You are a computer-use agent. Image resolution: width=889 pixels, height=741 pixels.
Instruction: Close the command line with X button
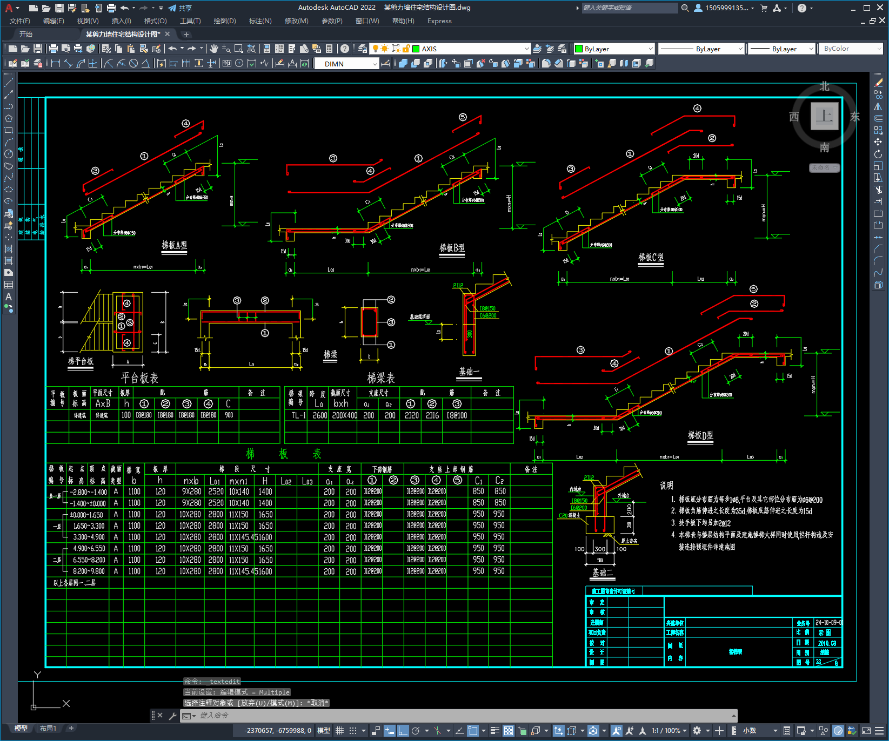pos(160,716)
